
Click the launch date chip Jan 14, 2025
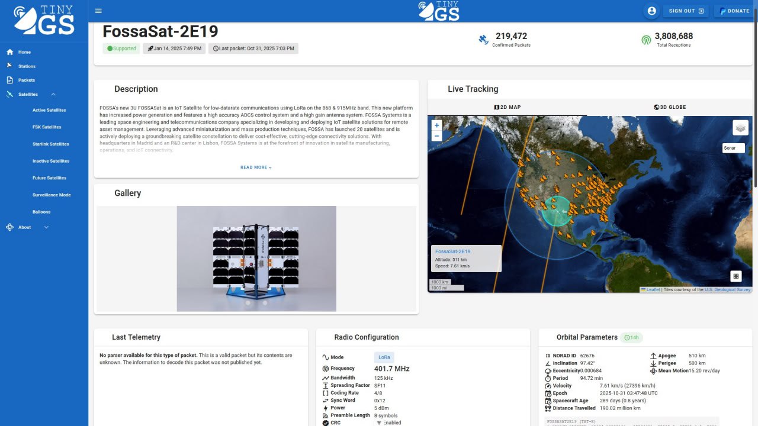(174, 49)
